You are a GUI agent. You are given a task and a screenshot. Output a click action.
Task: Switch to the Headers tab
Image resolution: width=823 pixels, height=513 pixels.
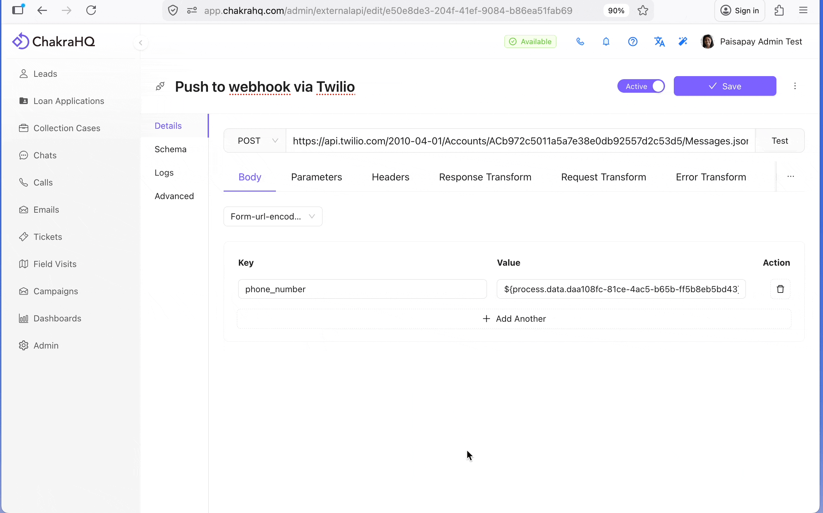(390, 177)
